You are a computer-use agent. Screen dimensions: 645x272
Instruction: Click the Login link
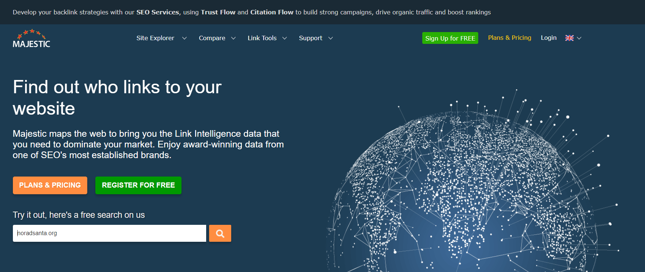[548, 38]
